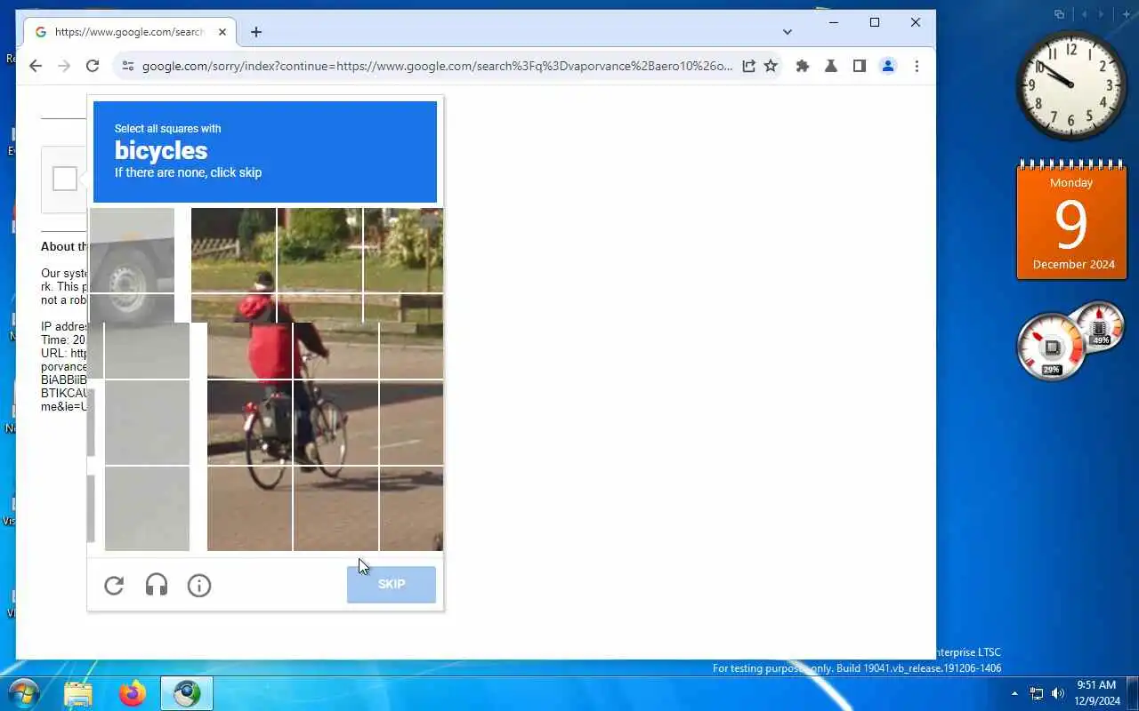Toggle the browser side panel
1139x711 pixels.
860,66
